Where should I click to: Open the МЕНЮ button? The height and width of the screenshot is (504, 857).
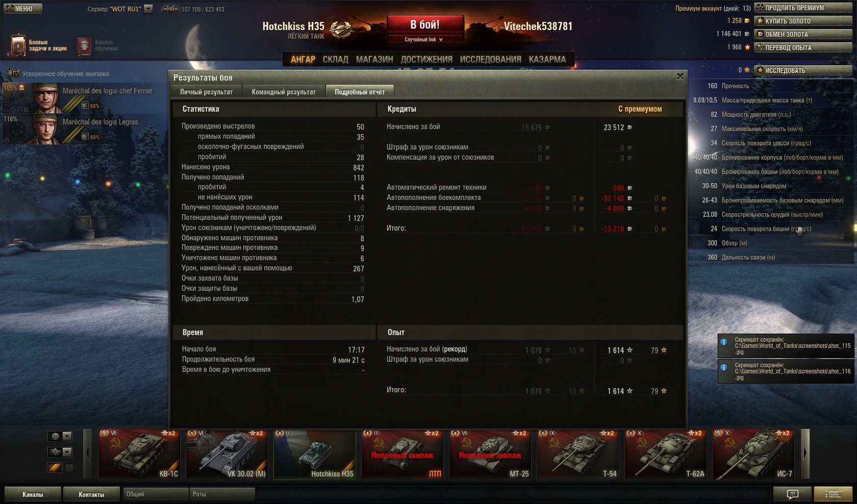pos(22,9)
